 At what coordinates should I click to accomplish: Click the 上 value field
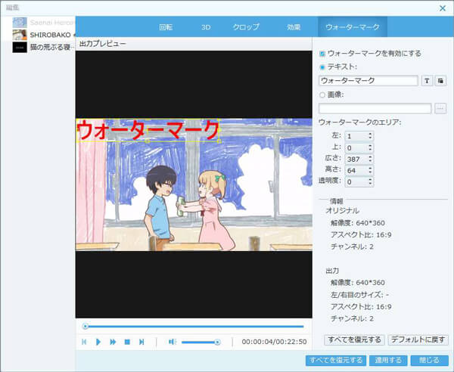[356, 147]
